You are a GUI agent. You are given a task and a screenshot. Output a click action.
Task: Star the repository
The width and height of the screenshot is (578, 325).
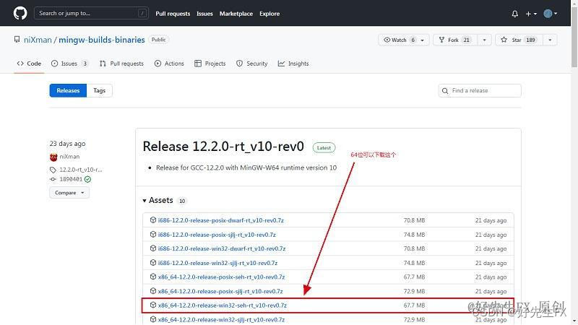[x=519, y=40]
